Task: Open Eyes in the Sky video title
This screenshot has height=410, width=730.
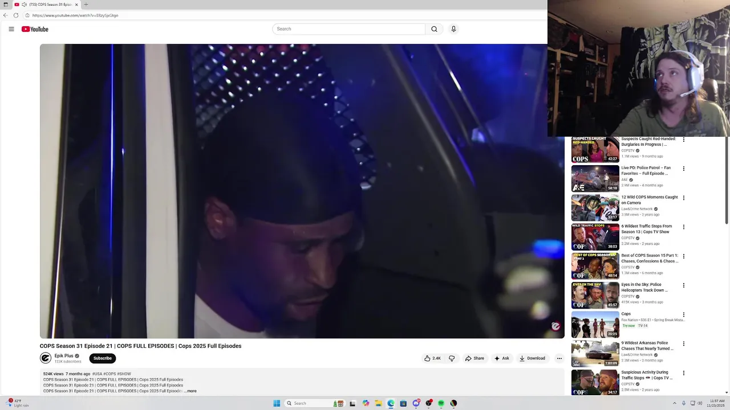Action: [644, 287]
